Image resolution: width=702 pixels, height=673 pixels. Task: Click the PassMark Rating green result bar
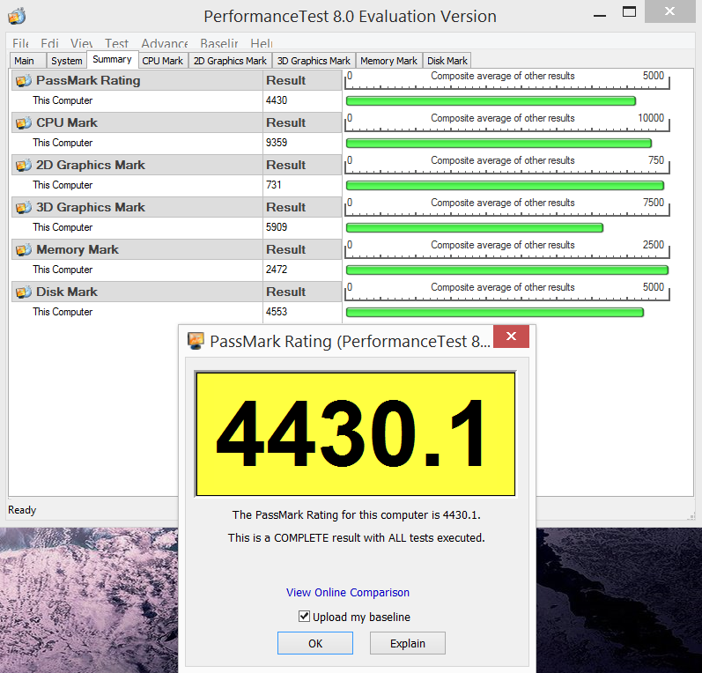coord(491,100)
